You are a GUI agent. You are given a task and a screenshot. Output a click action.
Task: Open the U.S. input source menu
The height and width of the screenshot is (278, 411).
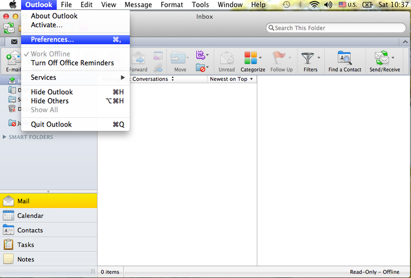click(348, 5)
